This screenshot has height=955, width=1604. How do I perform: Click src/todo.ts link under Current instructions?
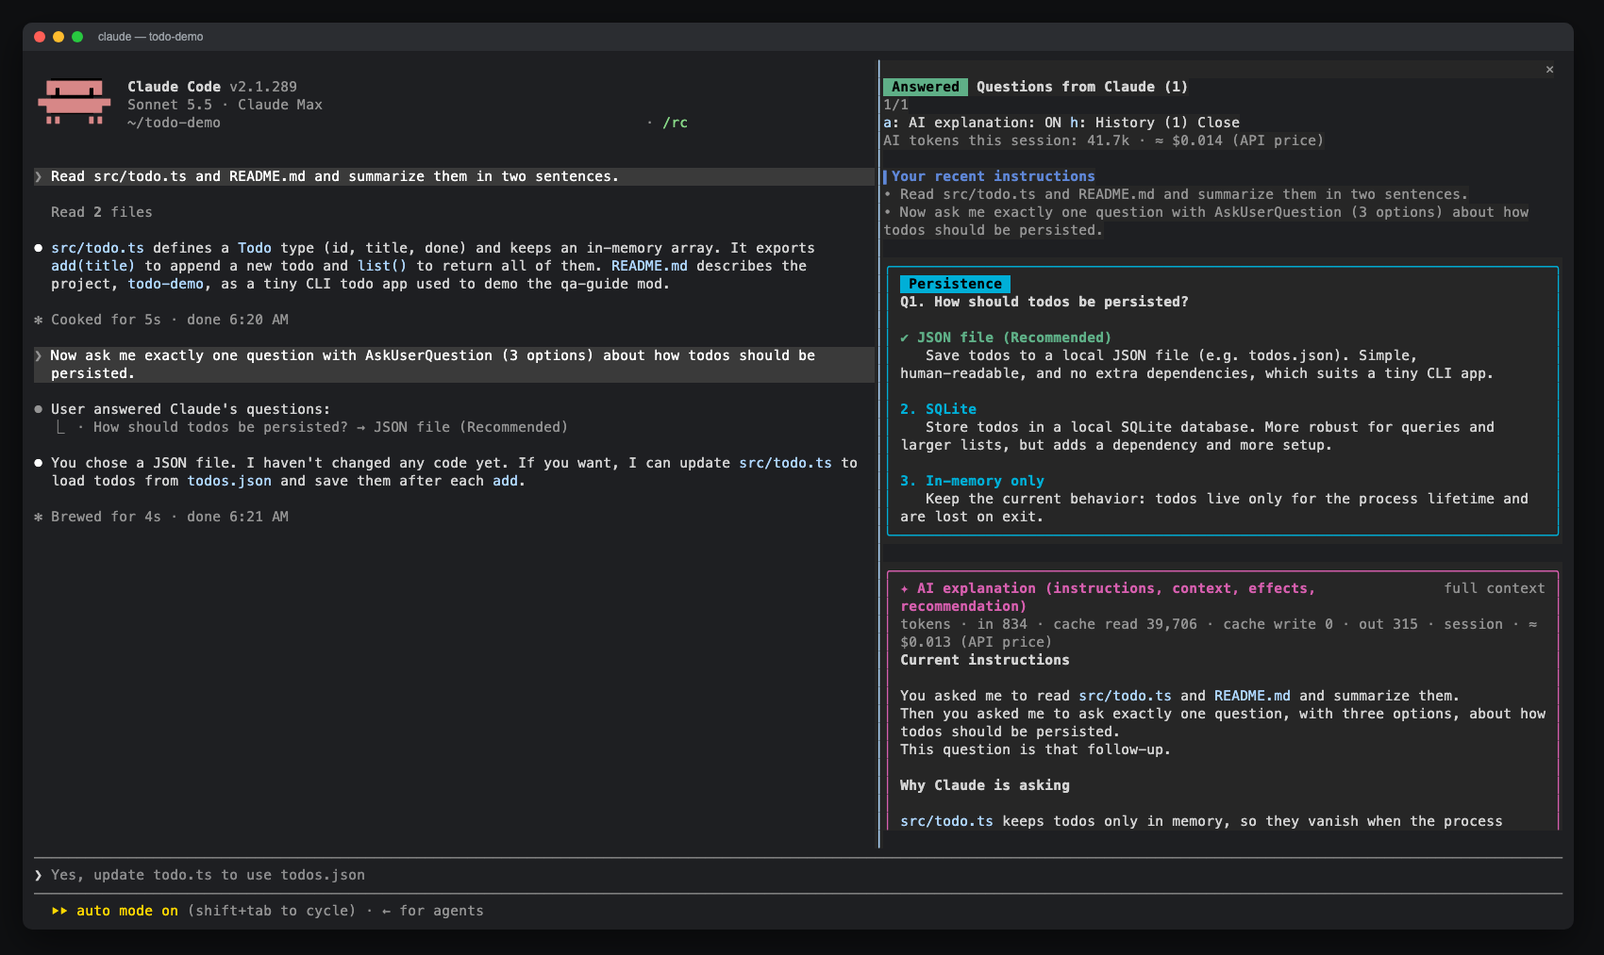pyautogui.click(x=1125, y=696)
